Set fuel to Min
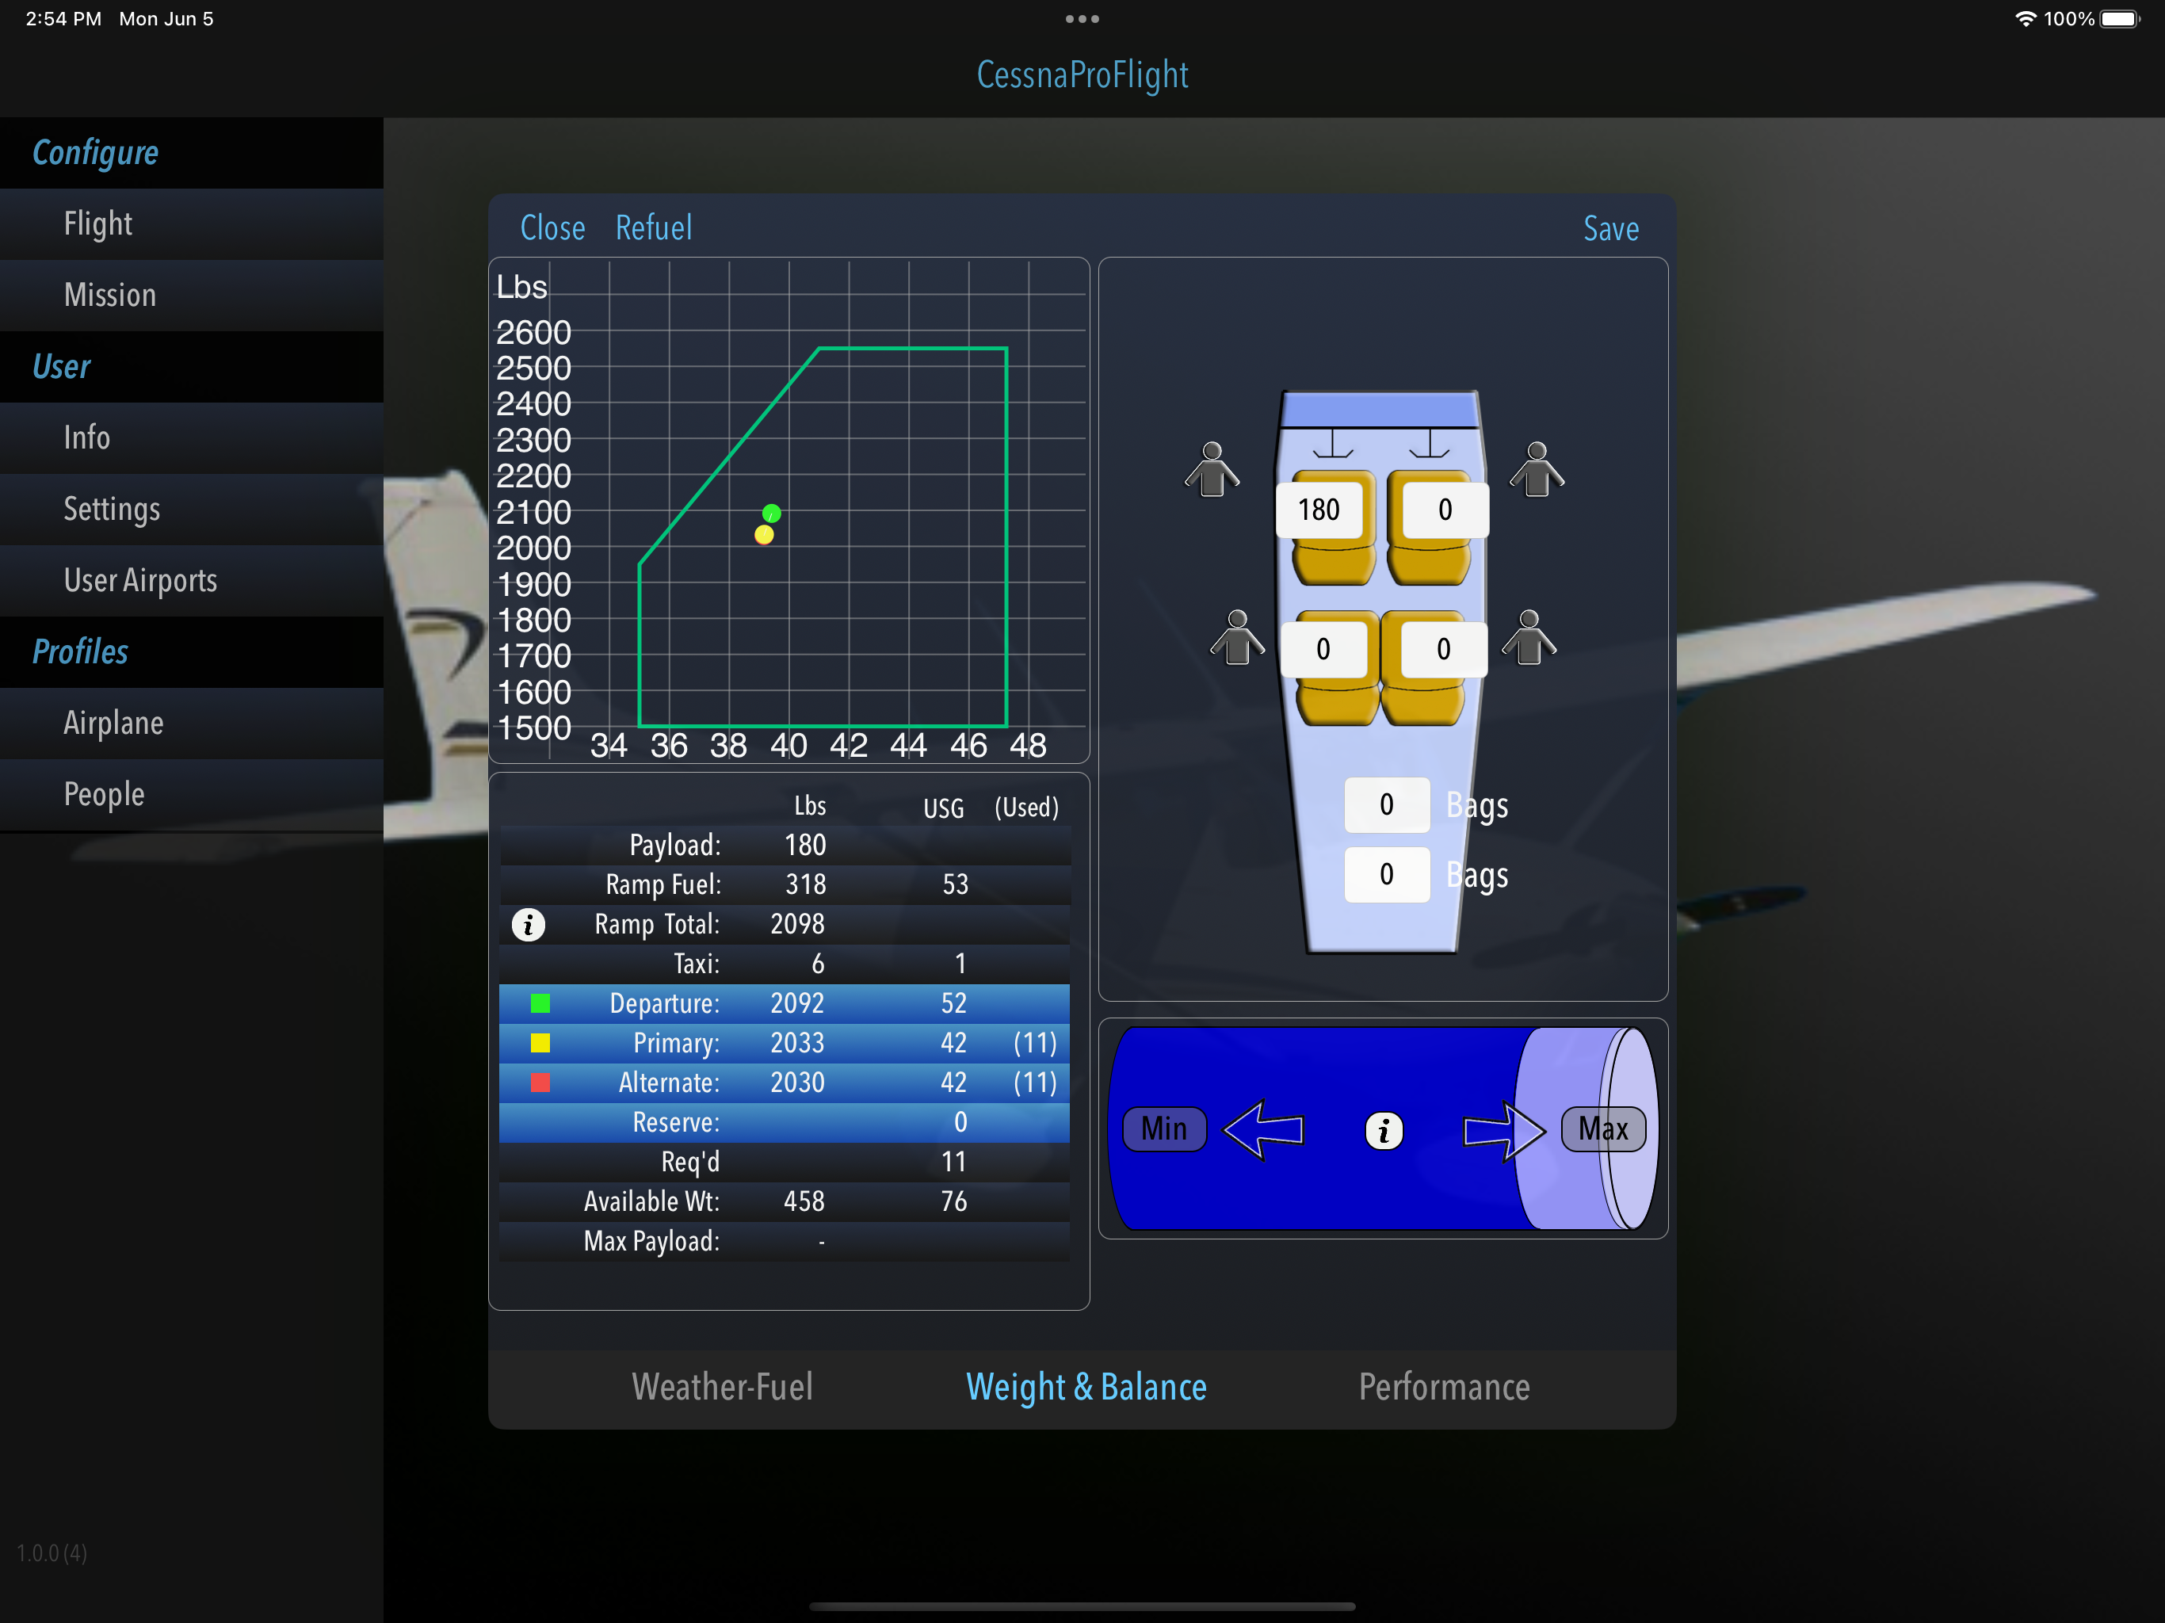Image resolution: width=2165 pixels, height=1623 pixels. pos(1164,1128)
